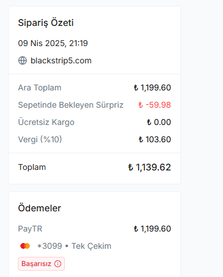Click the Toplam label
Screen dimensions: 223x277
point(32,167)
